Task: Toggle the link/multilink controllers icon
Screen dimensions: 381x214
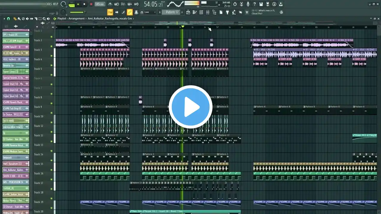Action: (130, 12)
